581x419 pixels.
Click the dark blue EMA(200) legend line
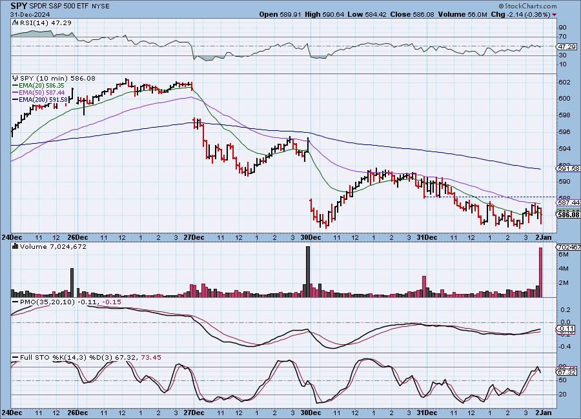click(15, 99)
